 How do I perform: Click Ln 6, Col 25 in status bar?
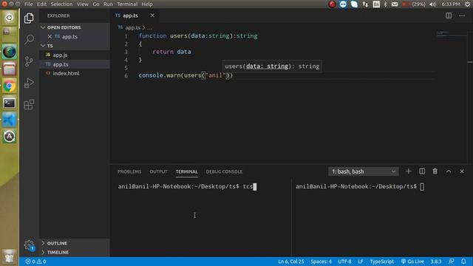pos(290,262)
